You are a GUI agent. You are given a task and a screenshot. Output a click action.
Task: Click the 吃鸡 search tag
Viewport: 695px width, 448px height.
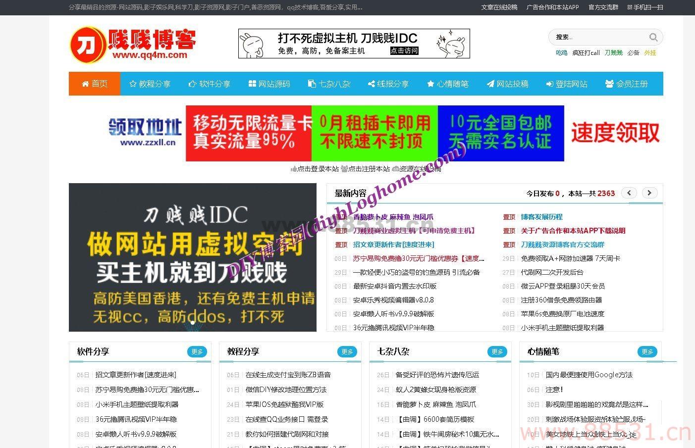click(561, 52)
